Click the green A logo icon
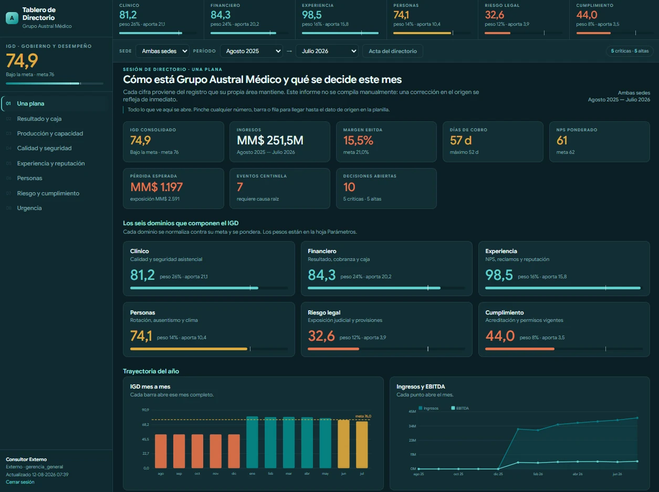659x492 pixels. pos(12,18)
